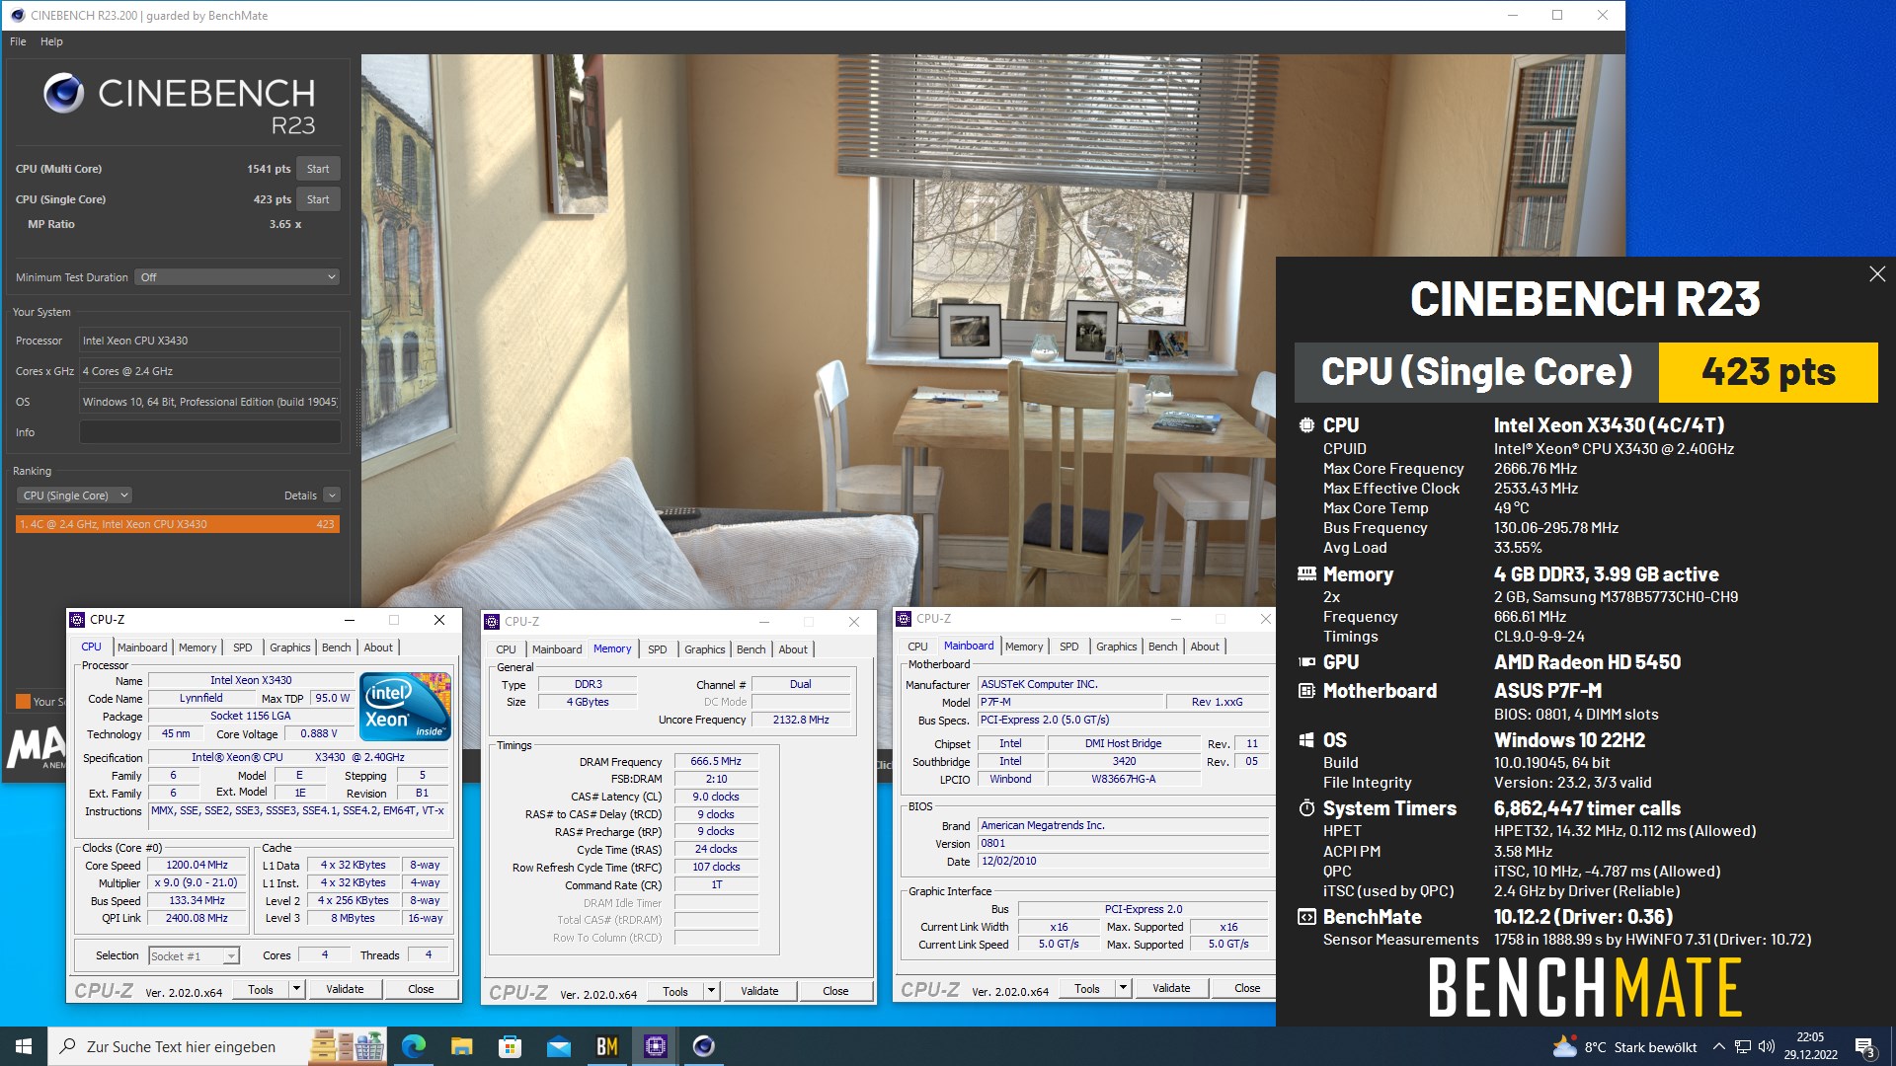Click the Cinebench title bar logo icon
1896x1066 pixels.
point(17,15)
